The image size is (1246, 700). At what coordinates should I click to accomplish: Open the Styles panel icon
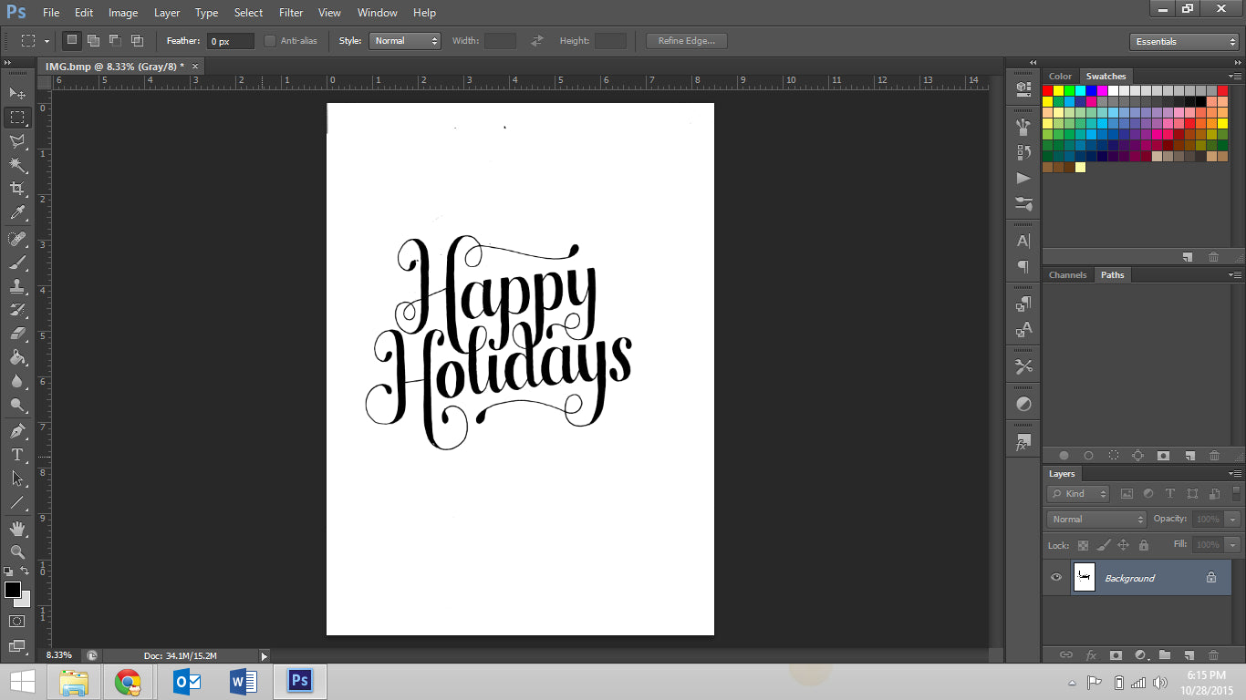click(x=1023, y=442)
